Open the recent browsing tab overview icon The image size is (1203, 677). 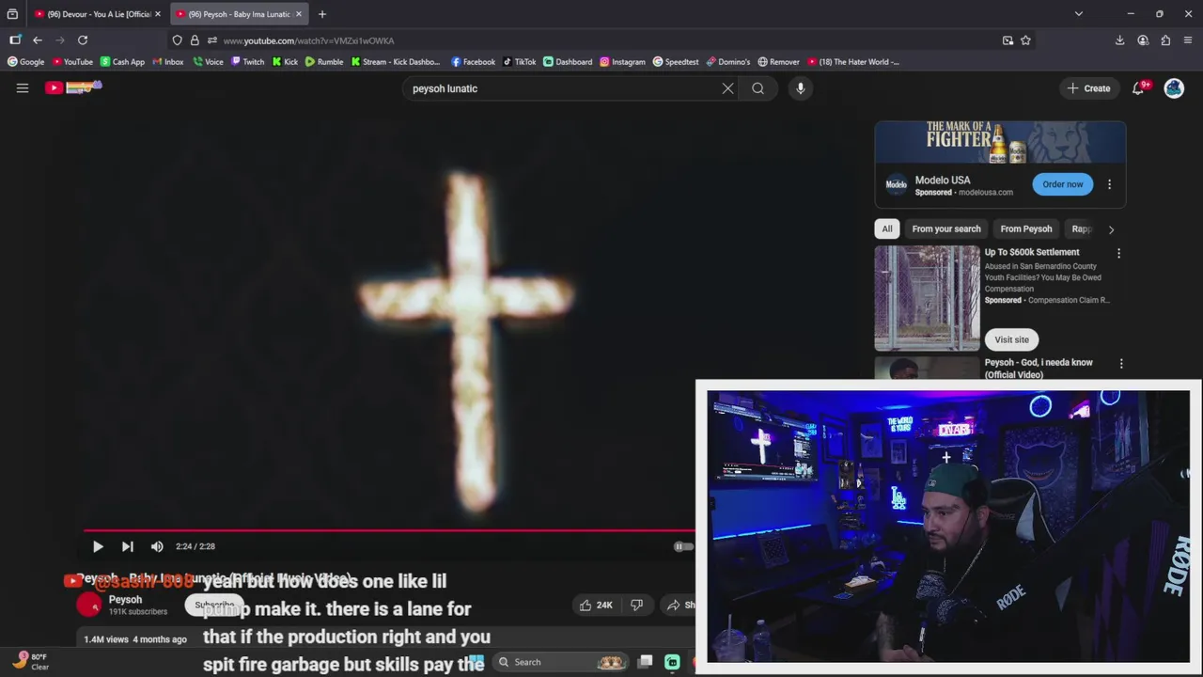[x=12, y=14]
